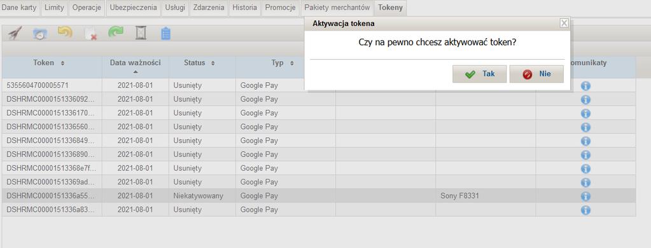Select token DSHRMC0000151336560 cell
The height and width of the screenshot is (248, 651).
[x=52, y=127]
